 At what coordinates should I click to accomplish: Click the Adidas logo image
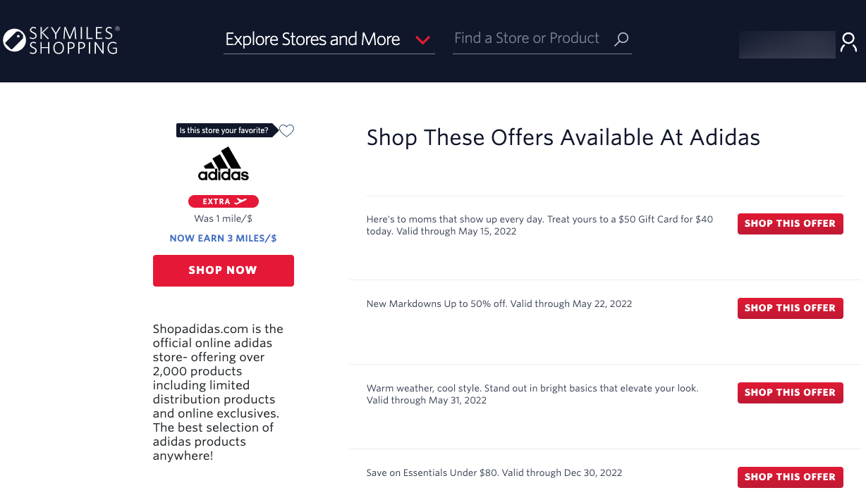(224, 164)
